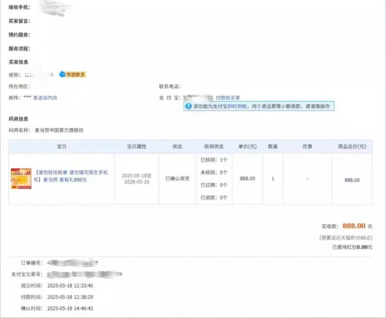
Task: Click the 已确认收货 order status text
Action: pyautogui.click(x=177, y=178)
